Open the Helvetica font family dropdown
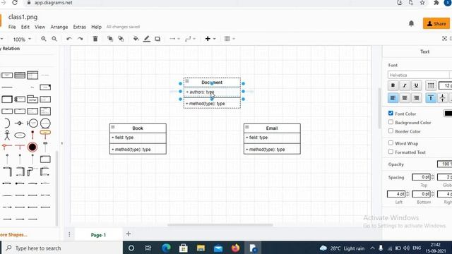This screenshot has width=452, height=254. [x=418, y=75]
